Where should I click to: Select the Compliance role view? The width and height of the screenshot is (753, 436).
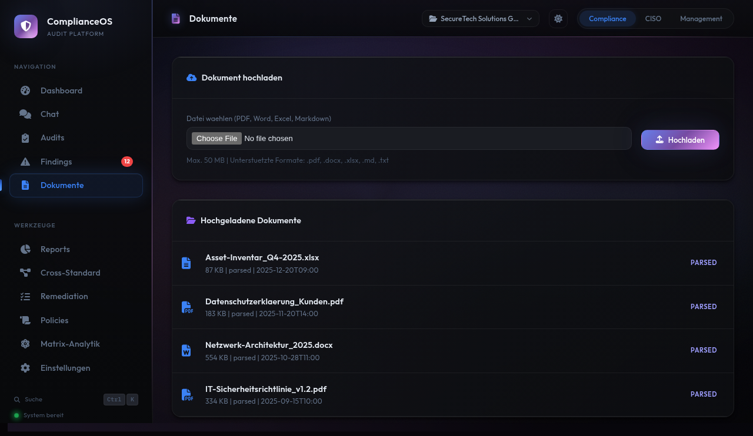pyautogui.click(x=607, y=19)
